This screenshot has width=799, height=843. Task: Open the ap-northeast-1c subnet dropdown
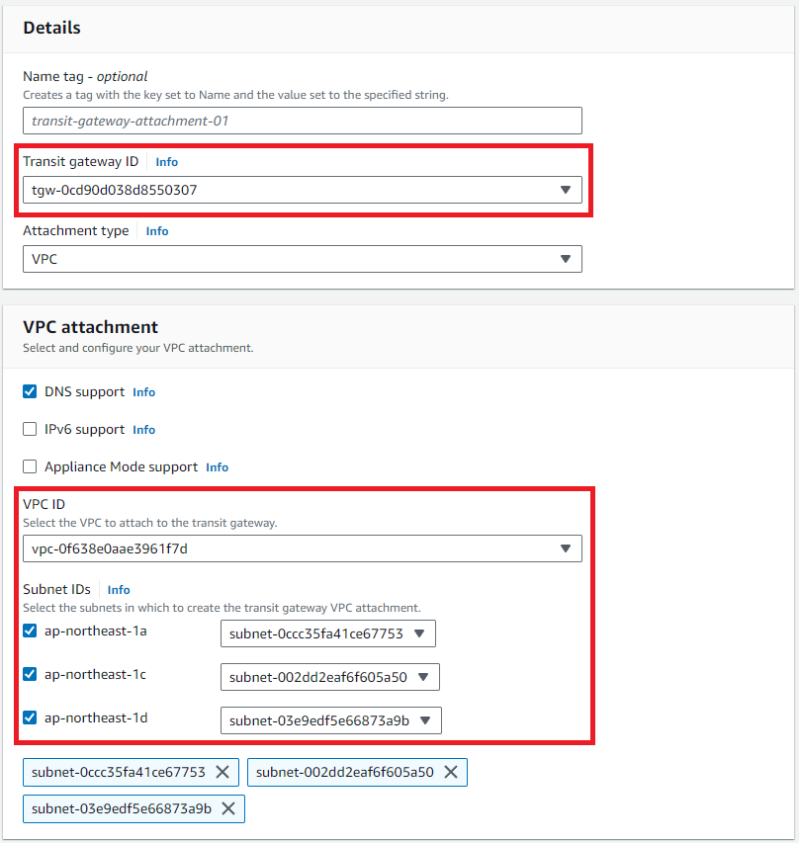pyautogui.click(x=330, y=677)
